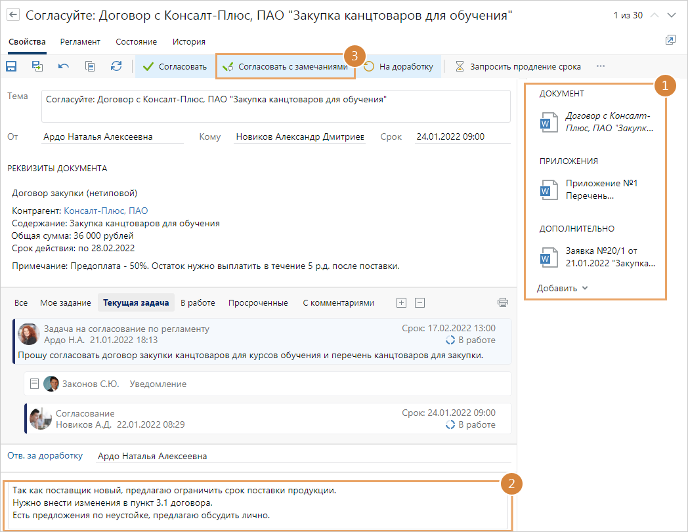Print the task thread with printer icon

[x=503, y=302]
